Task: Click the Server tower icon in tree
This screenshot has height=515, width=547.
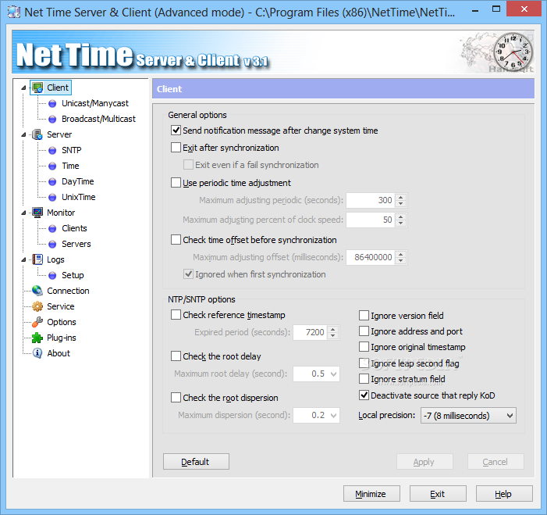Action: [37, 134]
